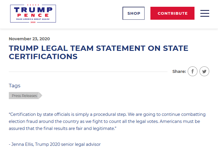Click the quote line ending 'fair and legitimate.'
Screen dimensions: 218x152
[63, 128]
